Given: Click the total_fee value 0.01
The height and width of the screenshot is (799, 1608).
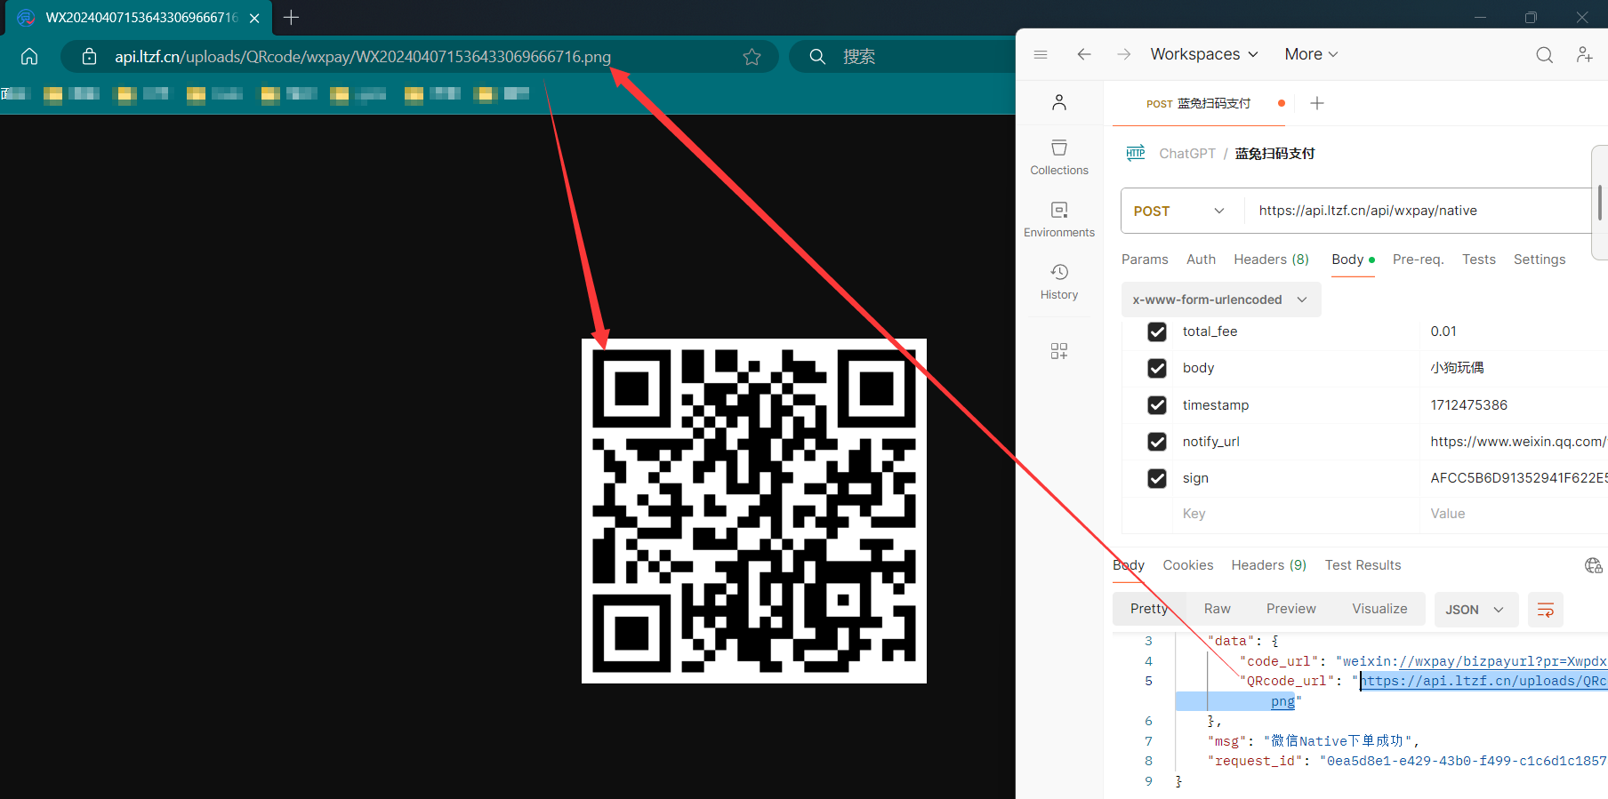Looking at the screenshot, I should pyautogui.click(x=1443, y=332).
